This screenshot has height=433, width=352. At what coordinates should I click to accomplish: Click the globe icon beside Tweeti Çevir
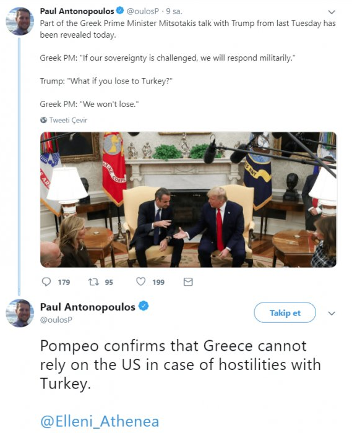(43, 120)
